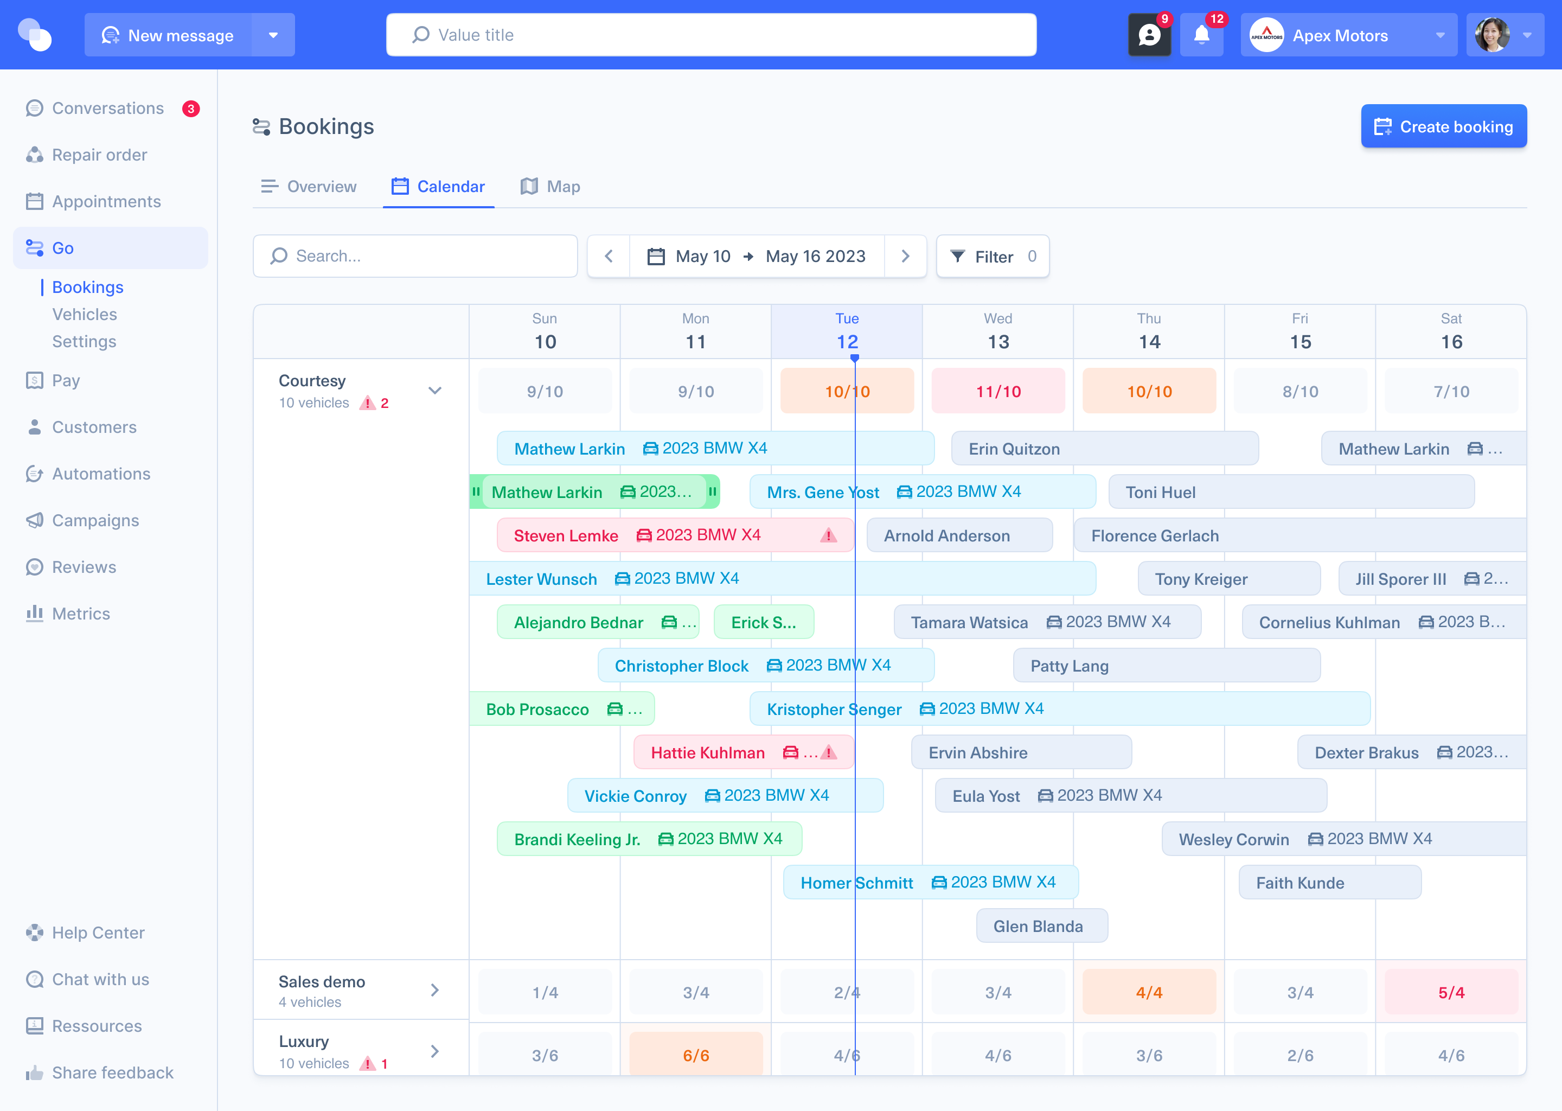Image resolution: width=1562 pixels, height=1111 pixels.
Task: Click the Reviews heart bubble icon
Action: click(34, 567)
